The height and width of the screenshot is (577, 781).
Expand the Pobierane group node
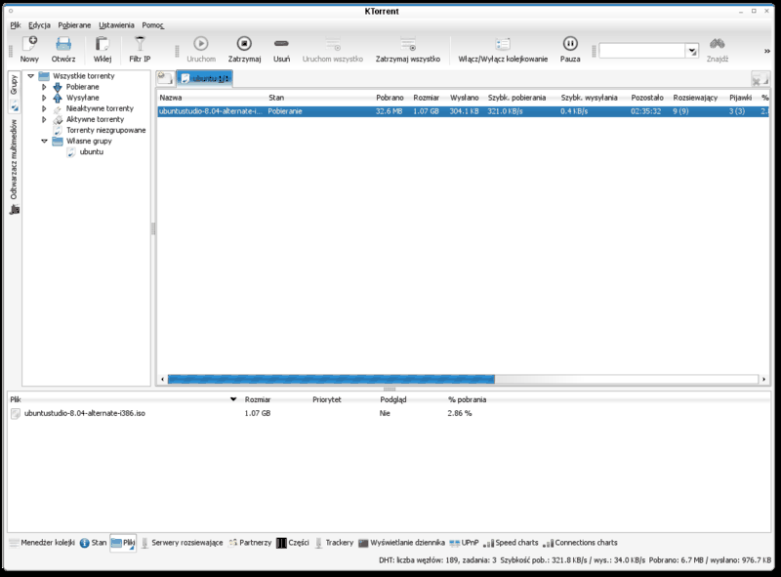(x=44, y=87)
